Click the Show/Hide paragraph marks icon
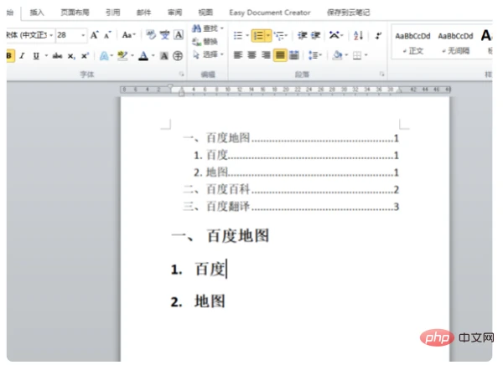Screen dimensions: 503x365 (379, 35)
